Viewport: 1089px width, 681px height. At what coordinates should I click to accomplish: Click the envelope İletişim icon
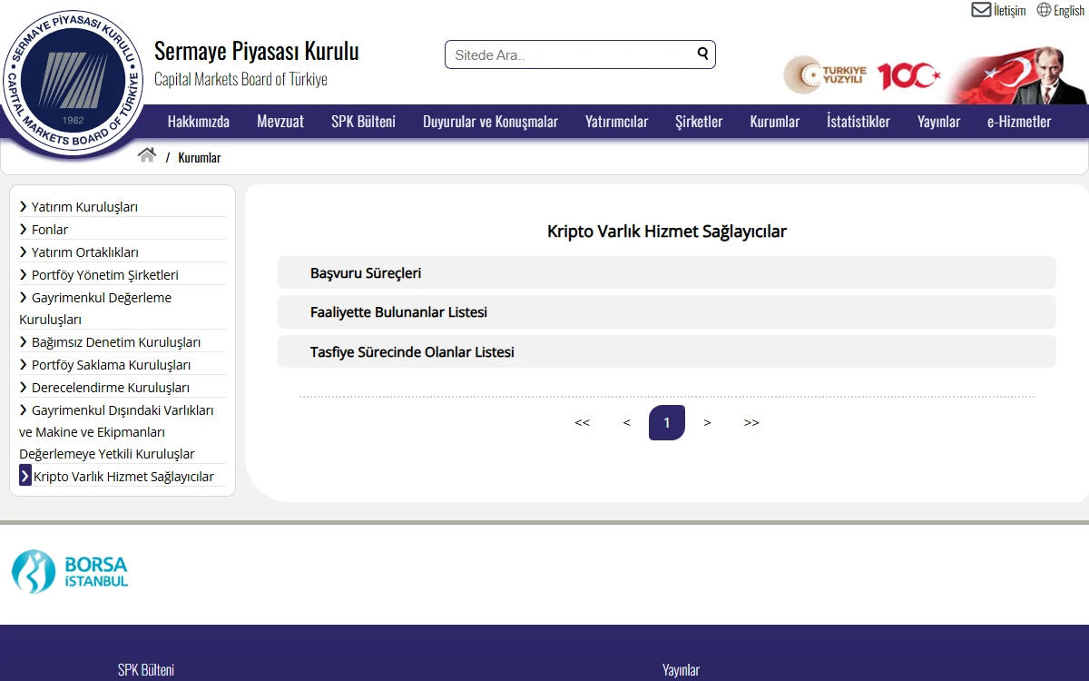tap(981, 10)
